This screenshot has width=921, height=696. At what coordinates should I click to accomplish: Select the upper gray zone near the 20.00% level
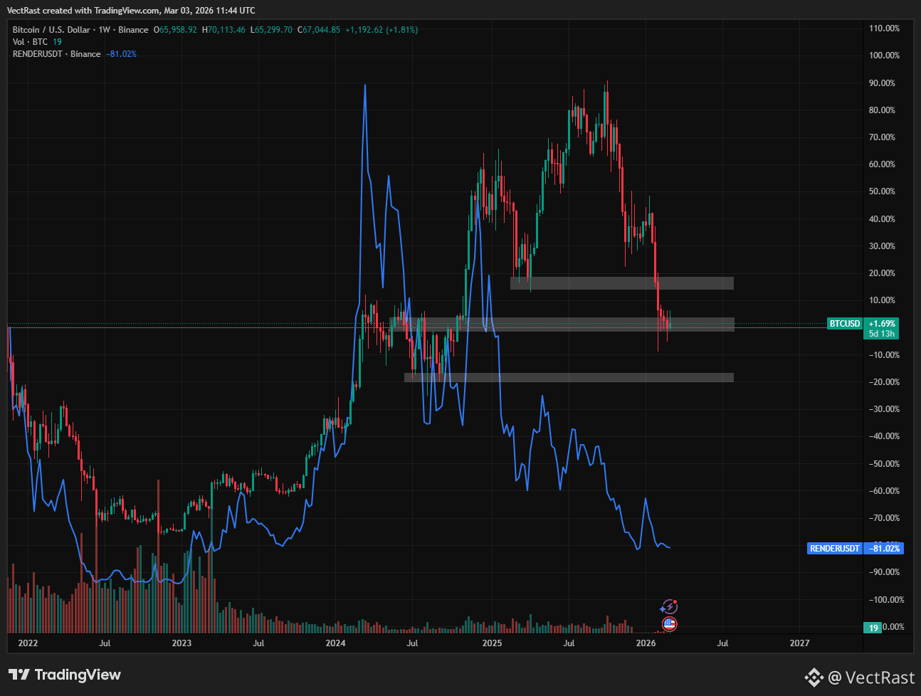[621, 283]
